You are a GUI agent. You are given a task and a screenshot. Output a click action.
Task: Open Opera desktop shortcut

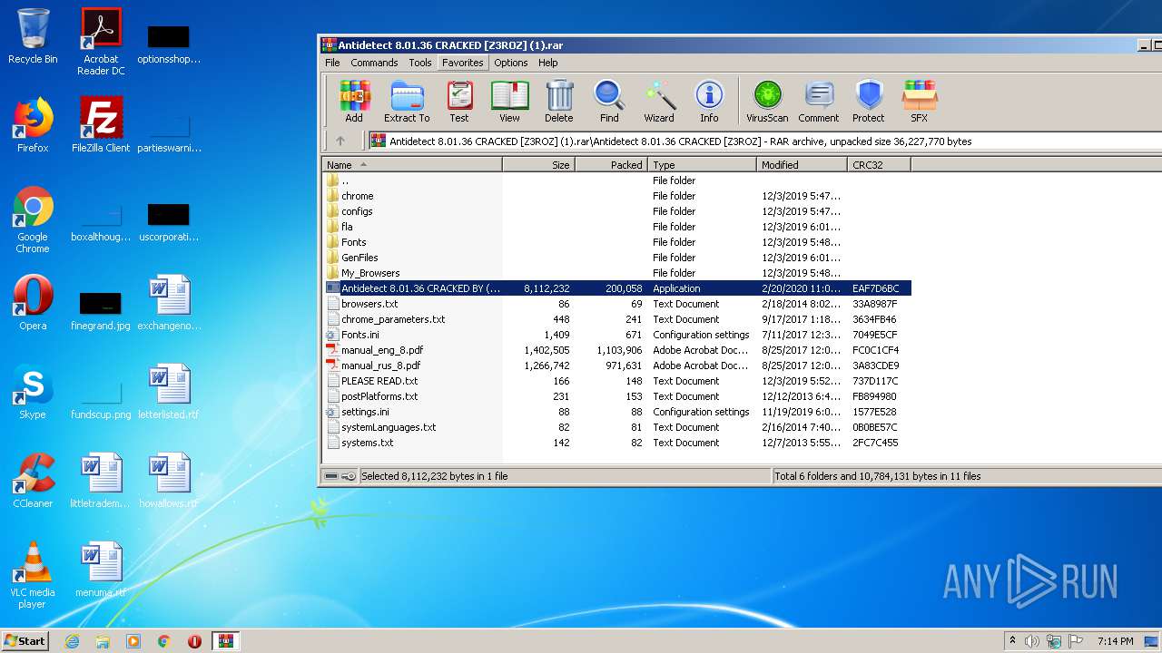(x=33, y=303)
